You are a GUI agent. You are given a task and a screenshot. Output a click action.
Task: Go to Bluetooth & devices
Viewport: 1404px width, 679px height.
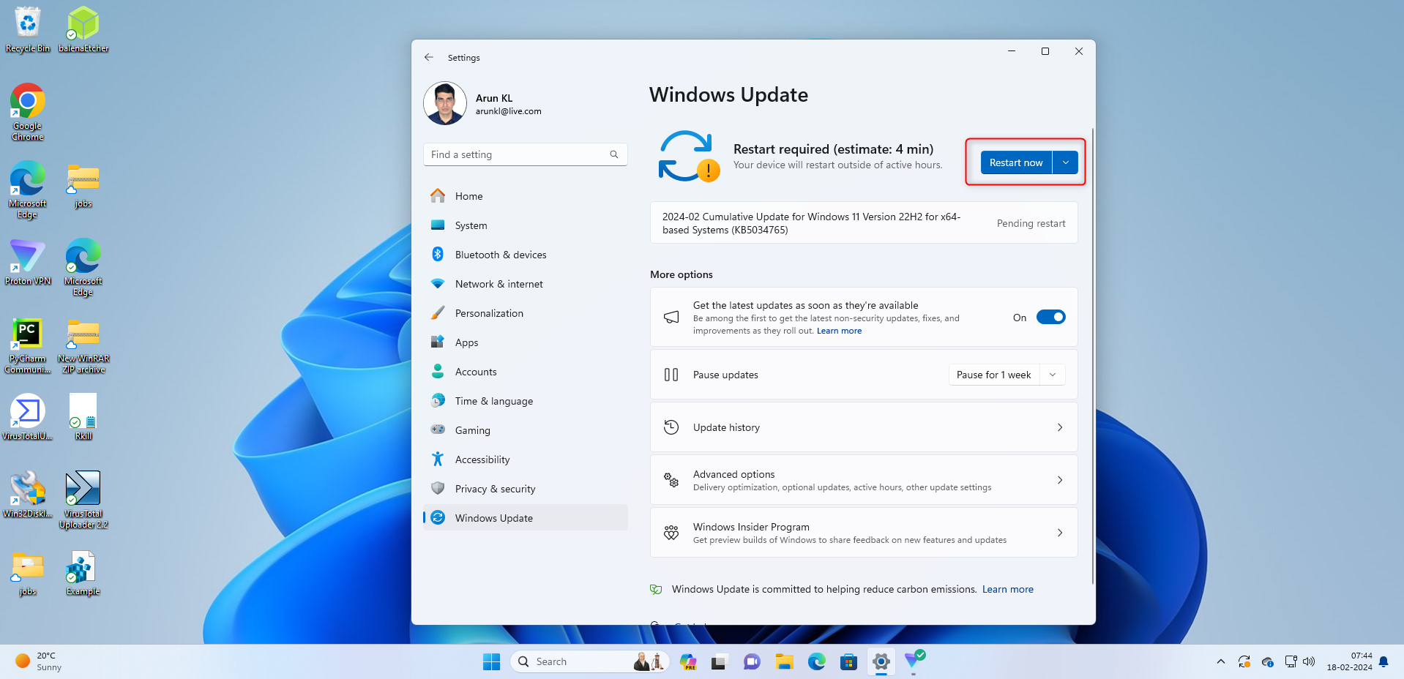[525, 255]
